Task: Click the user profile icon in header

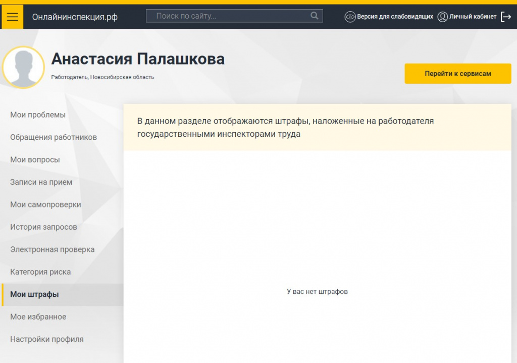Action: point(442,17)
